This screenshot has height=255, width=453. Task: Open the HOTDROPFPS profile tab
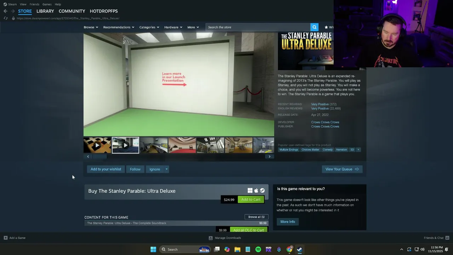click(x=104, y=11)
